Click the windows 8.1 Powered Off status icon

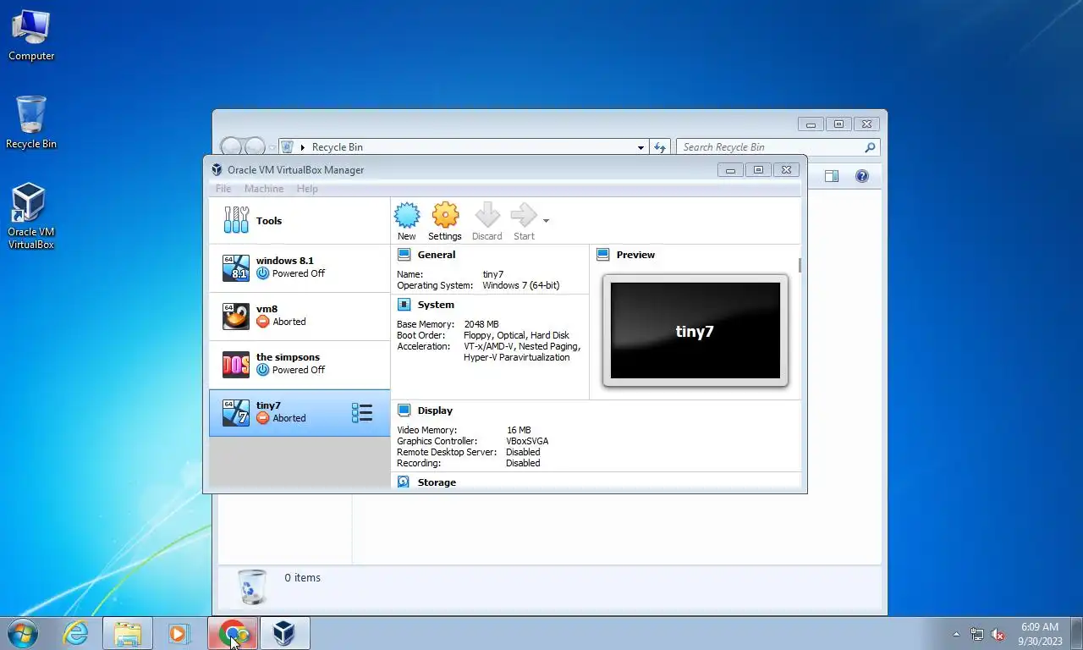click(x=262, y=273)
